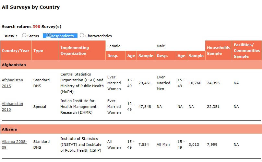Select the Respondents view radio button
262x162 pixels.
pos(49,36)
